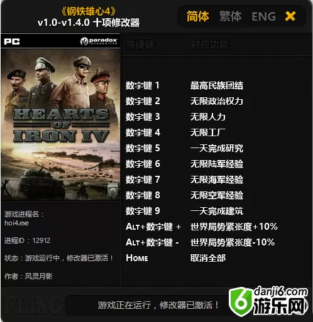Enable 无限工厂 option
313x322 pixels.
tap(208, 132)
